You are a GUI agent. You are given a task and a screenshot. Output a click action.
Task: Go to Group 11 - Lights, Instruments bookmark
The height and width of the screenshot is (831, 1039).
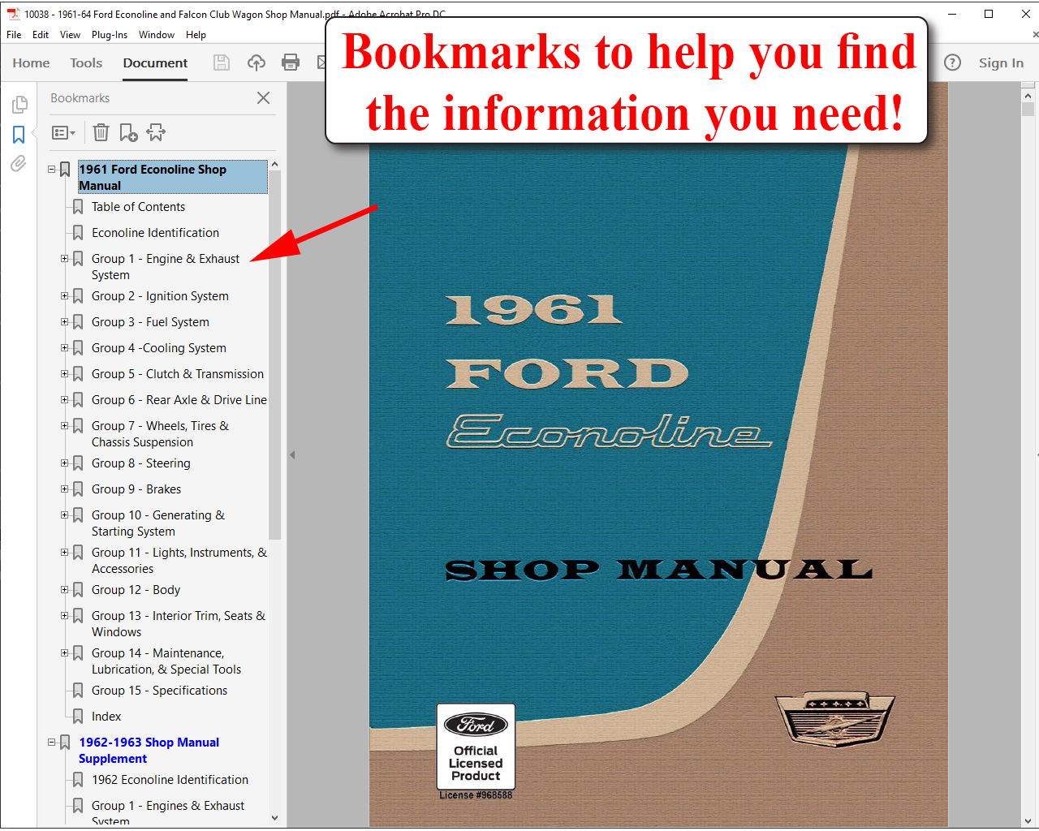[179, 561]
